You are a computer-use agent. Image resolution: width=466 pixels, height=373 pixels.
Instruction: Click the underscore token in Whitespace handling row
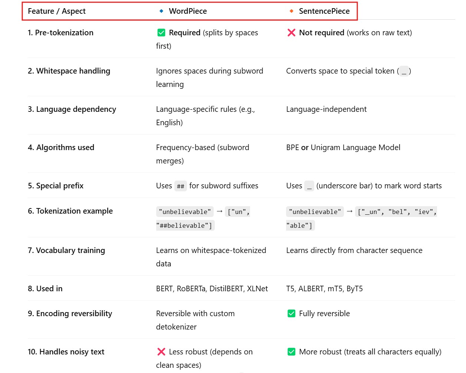tap(404, 71)
